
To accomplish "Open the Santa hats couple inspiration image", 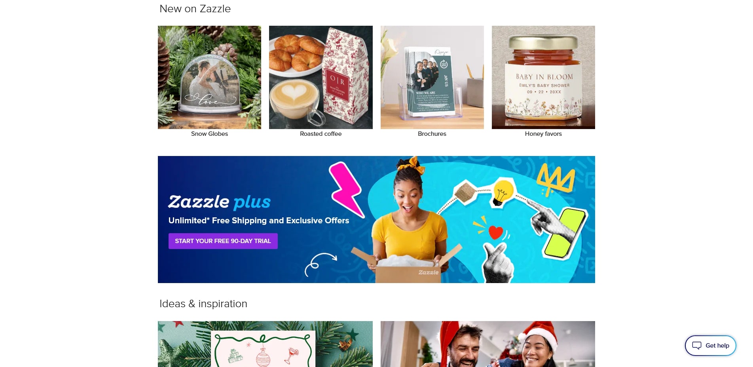I will pos(487,344).
